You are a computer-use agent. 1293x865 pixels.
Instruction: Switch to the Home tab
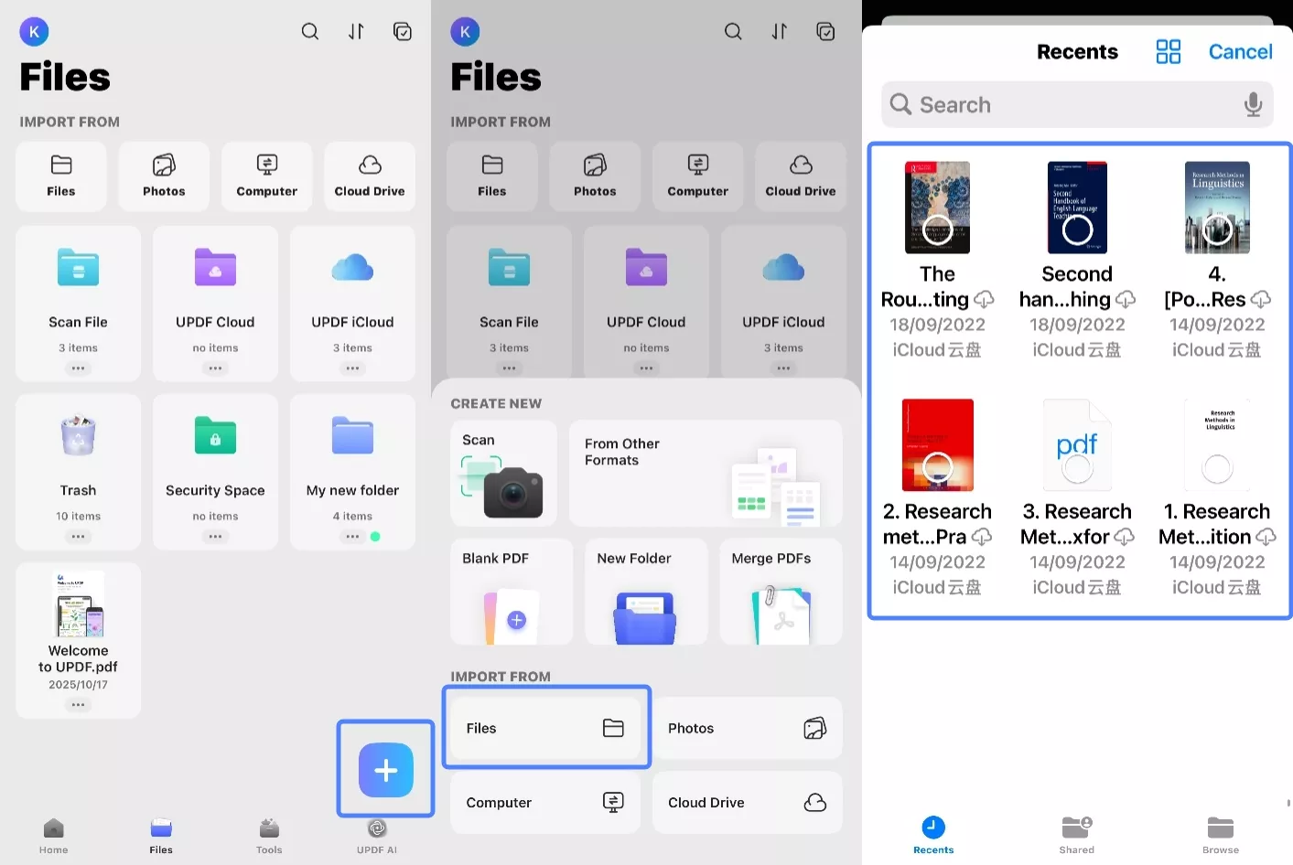54,836
